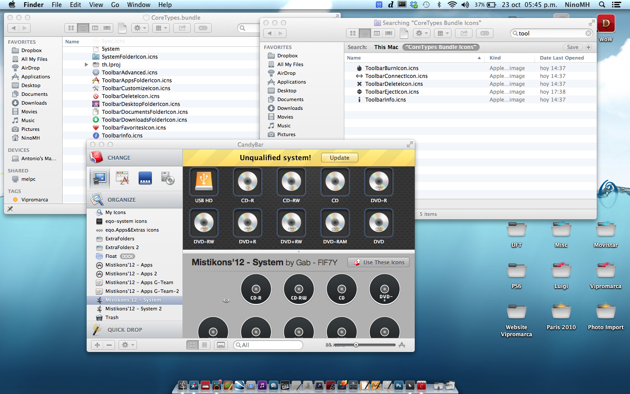Open the Window menu
The height and width of the screenshot is (394, 630).
pyautogui.click(x=139, y=5)
